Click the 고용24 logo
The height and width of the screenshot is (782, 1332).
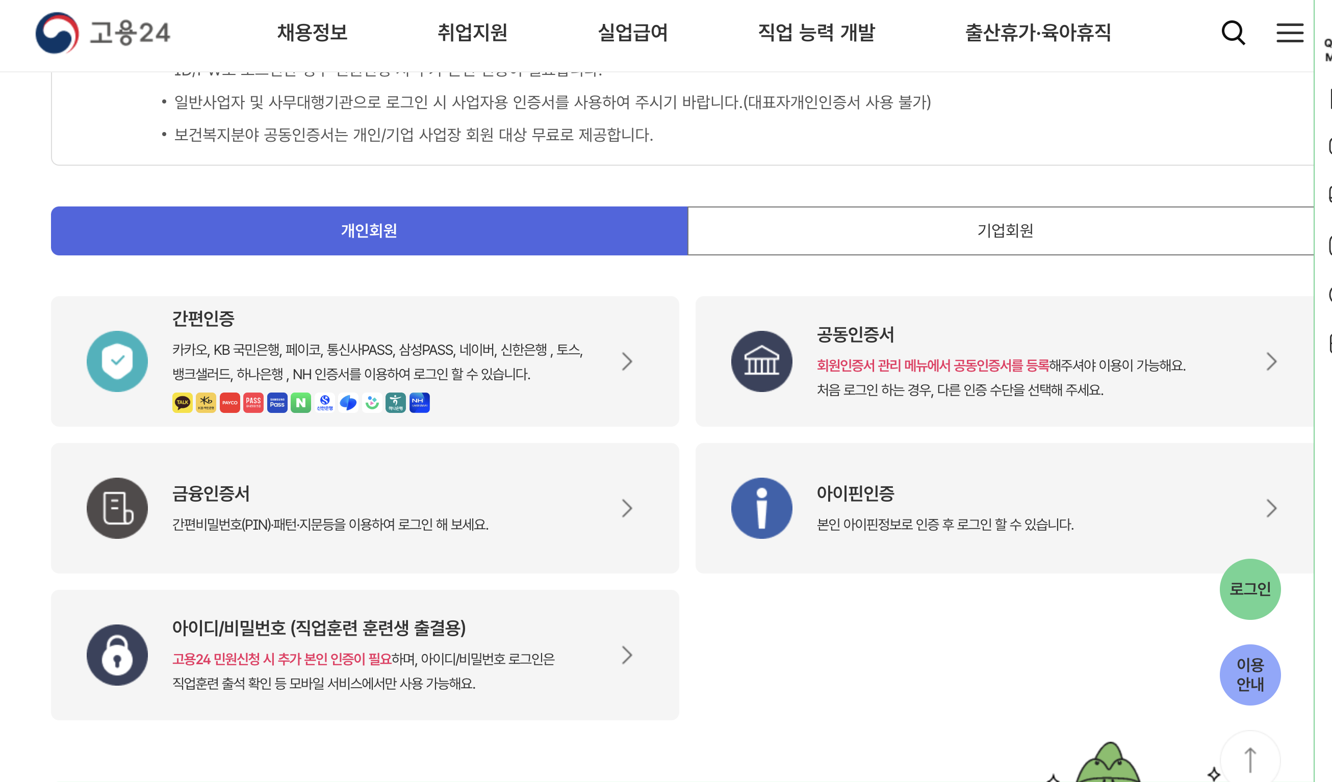(x=103, y=33)
